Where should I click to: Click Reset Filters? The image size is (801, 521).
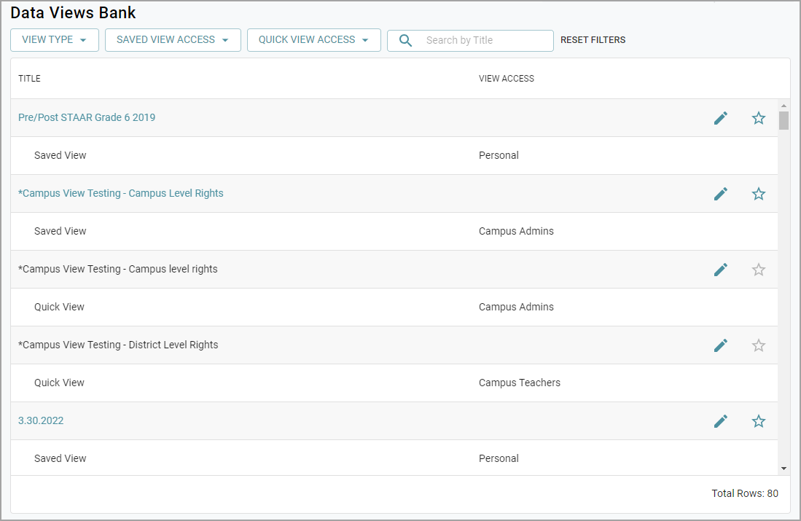click(593, 40)
